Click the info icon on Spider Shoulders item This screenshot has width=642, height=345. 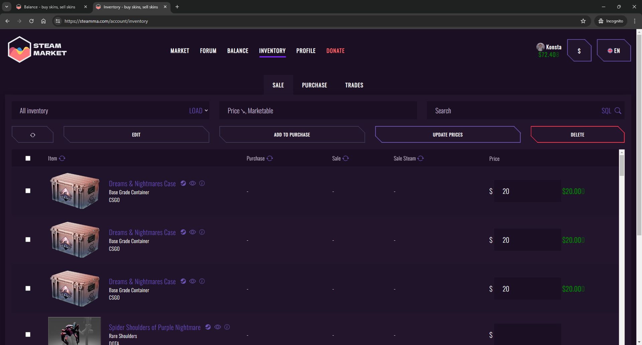(x=227, y=327)
